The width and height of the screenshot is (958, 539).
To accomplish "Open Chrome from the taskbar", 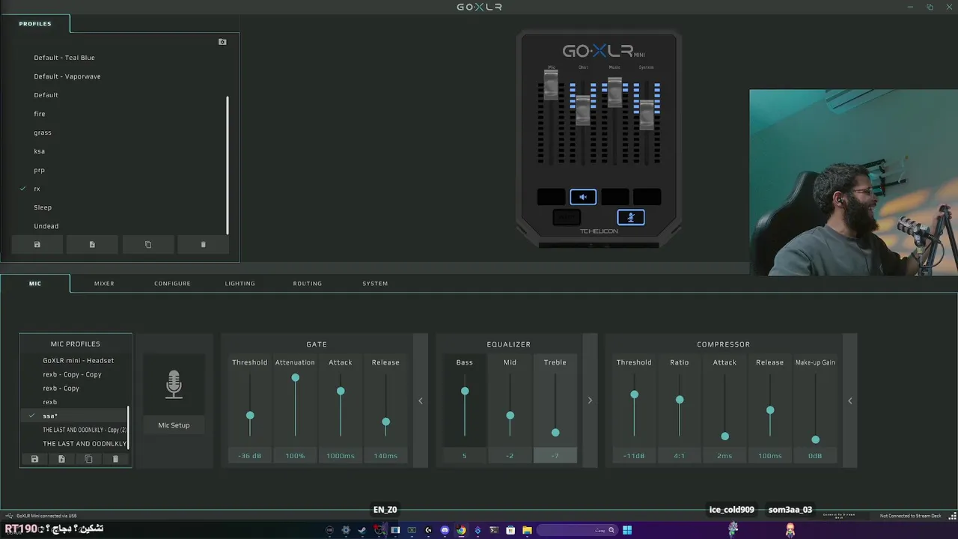I will point(461,530).
